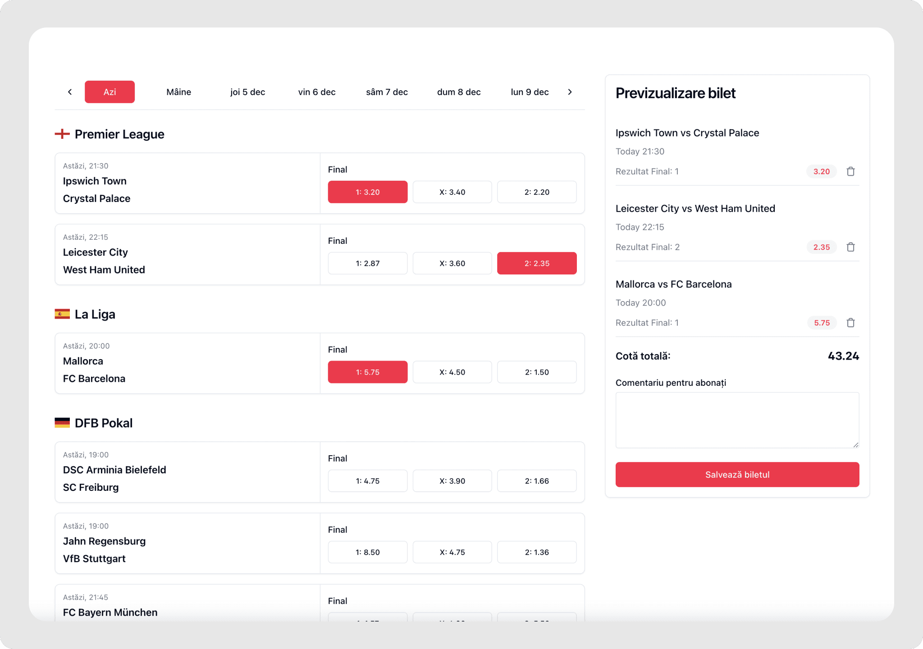The image size is (923, 649).
Task: Click SC Freiburg team name
Action: [x=91, y=487]
